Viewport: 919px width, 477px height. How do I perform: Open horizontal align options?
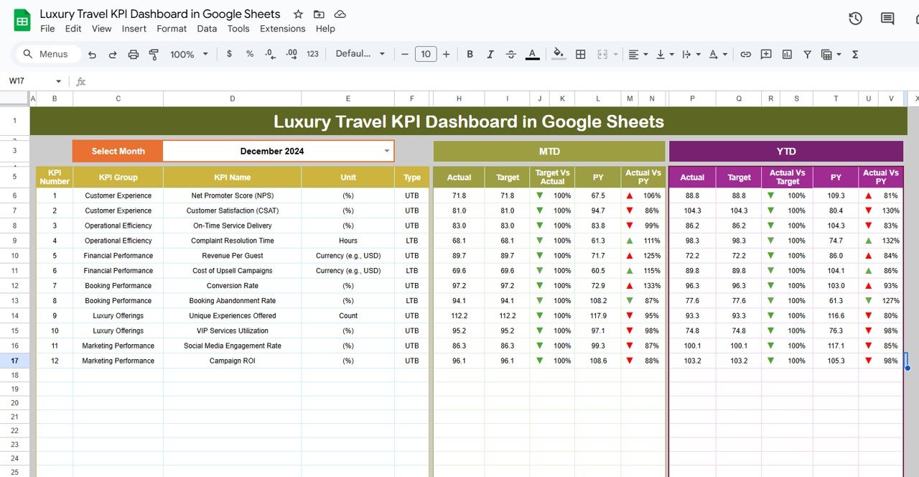(x=638, y=54)
